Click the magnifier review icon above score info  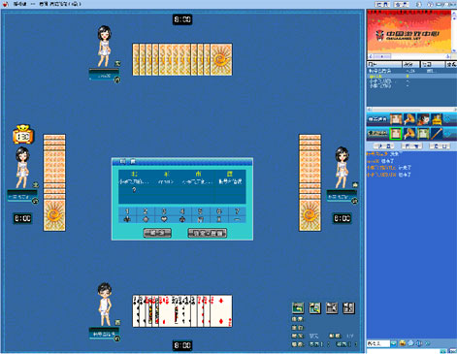tap(314, 308)
